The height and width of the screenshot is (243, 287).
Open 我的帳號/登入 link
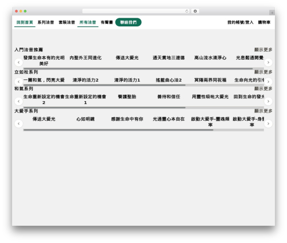click(241, 22)
